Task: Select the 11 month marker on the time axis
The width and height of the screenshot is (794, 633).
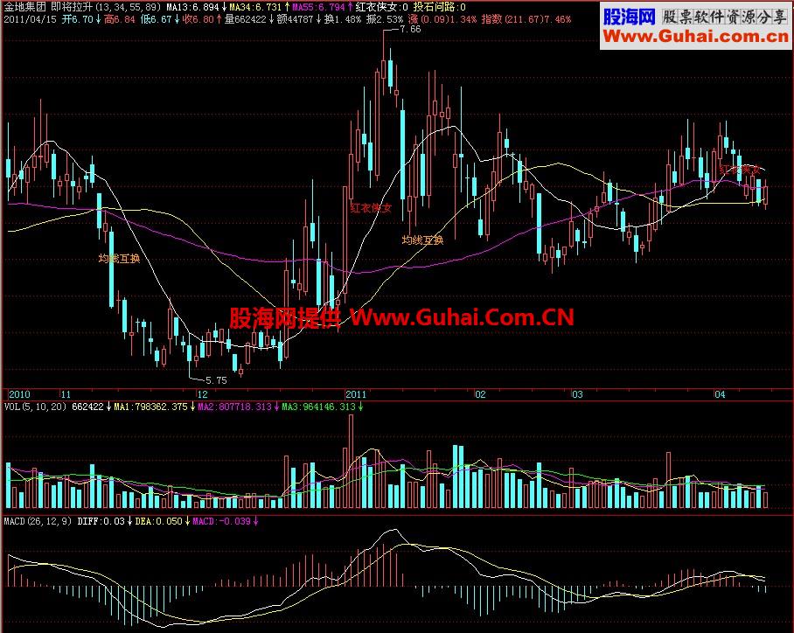Action: point(66,394)
